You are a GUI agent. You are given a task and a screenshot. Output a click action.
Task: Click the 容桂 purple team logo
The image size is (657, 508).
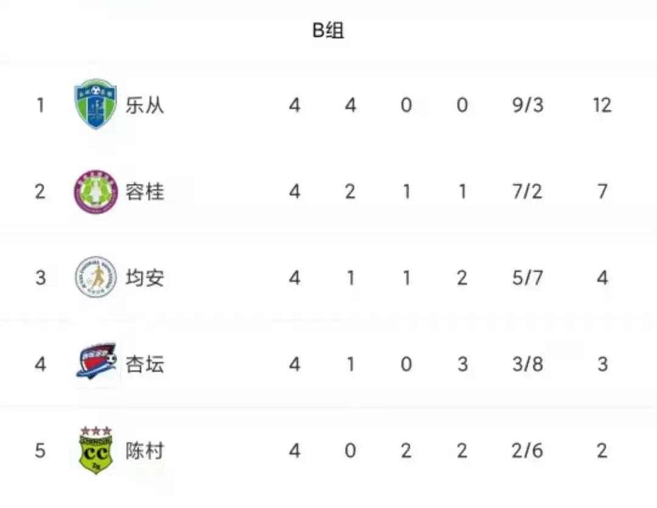click(96, 192)
